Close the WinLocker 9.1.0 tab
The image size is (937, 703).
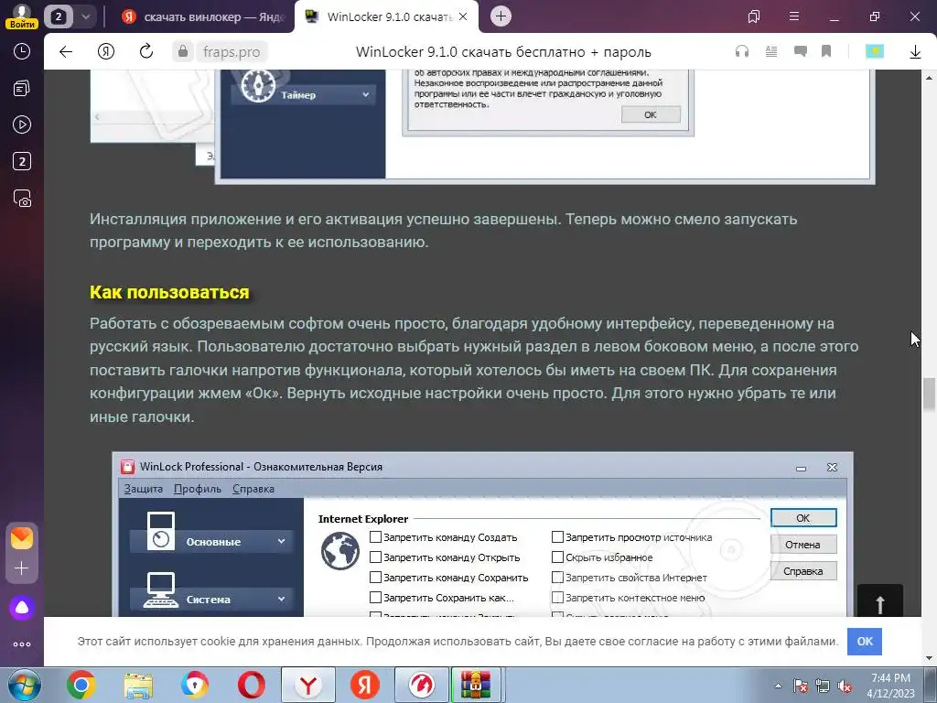463,16
